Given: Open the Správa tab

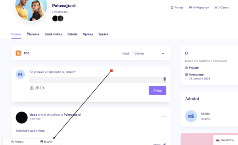Looking at the screenshot, I should click(x=103, y=34).
